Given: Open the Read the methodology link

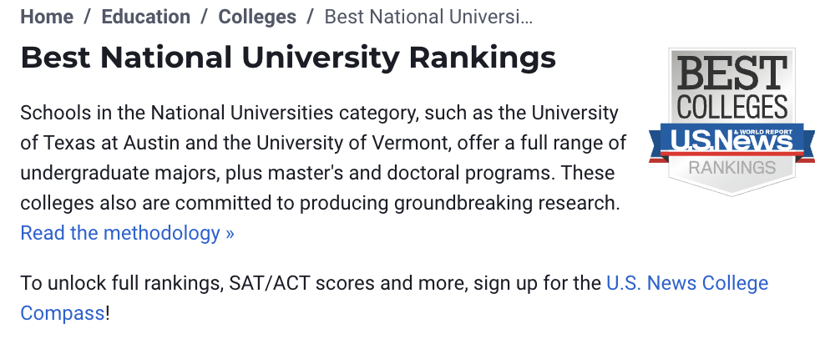Looking at the screenshot, I should coord(127,233).
